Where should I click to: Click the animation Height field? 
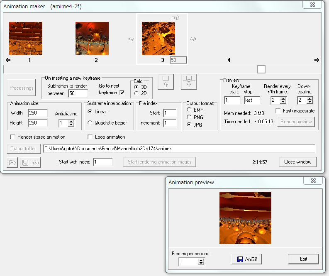pos(38,123)
